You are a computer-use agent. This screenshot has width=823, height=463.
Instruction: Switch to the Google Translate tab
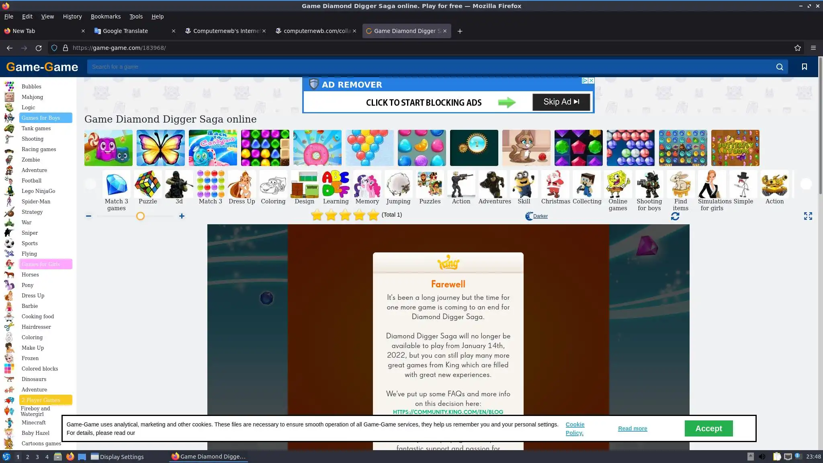(x=125, y=31)
